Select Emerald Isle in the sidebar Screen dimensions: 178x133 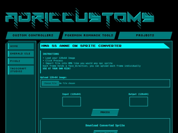[x=21, y=54]
